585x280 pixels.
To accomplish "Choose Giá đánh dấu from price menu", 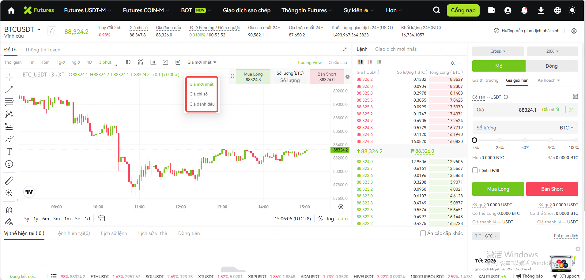I will click(202, 104).
